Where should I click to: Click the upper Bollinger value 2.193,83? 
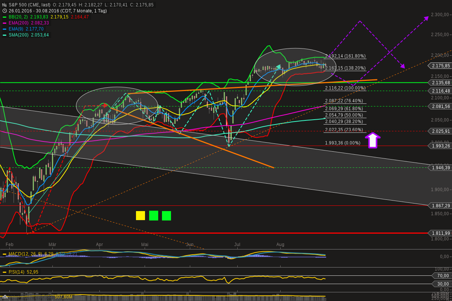coord(39,17)
